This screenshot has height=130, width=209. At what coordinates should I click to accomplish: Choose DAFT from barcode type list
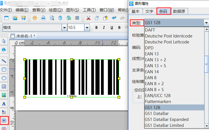click(174, 30)
